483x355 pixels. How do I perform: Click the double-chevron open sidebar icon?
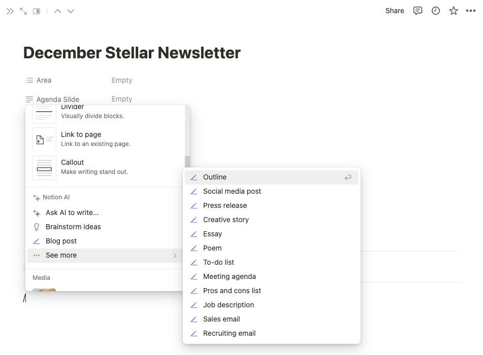click(x=10, y=11)
